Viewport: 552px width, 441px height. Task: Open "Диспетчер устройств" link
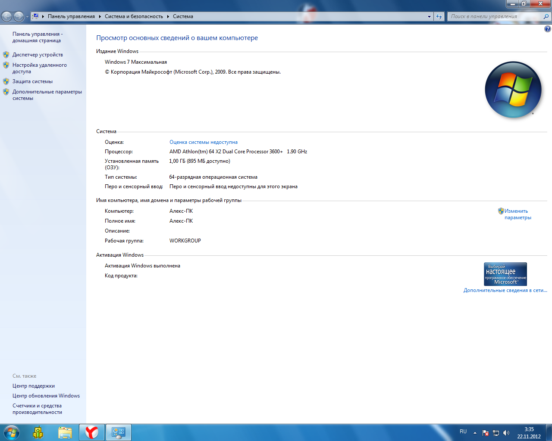[x=38, y=55]
